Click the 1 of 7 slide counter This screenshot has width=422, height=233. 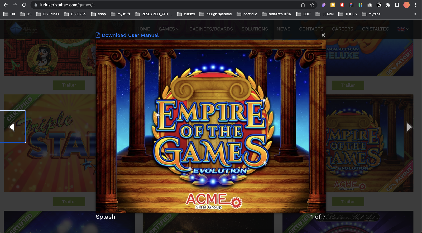[x=318, y=217]
